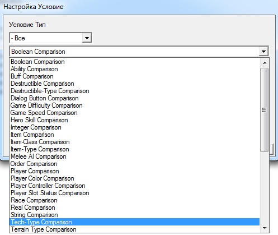The width and height of the screenshot is (278, 235).
Task: Click the Boolean Comparison selection field
Action: pos(139,52)
